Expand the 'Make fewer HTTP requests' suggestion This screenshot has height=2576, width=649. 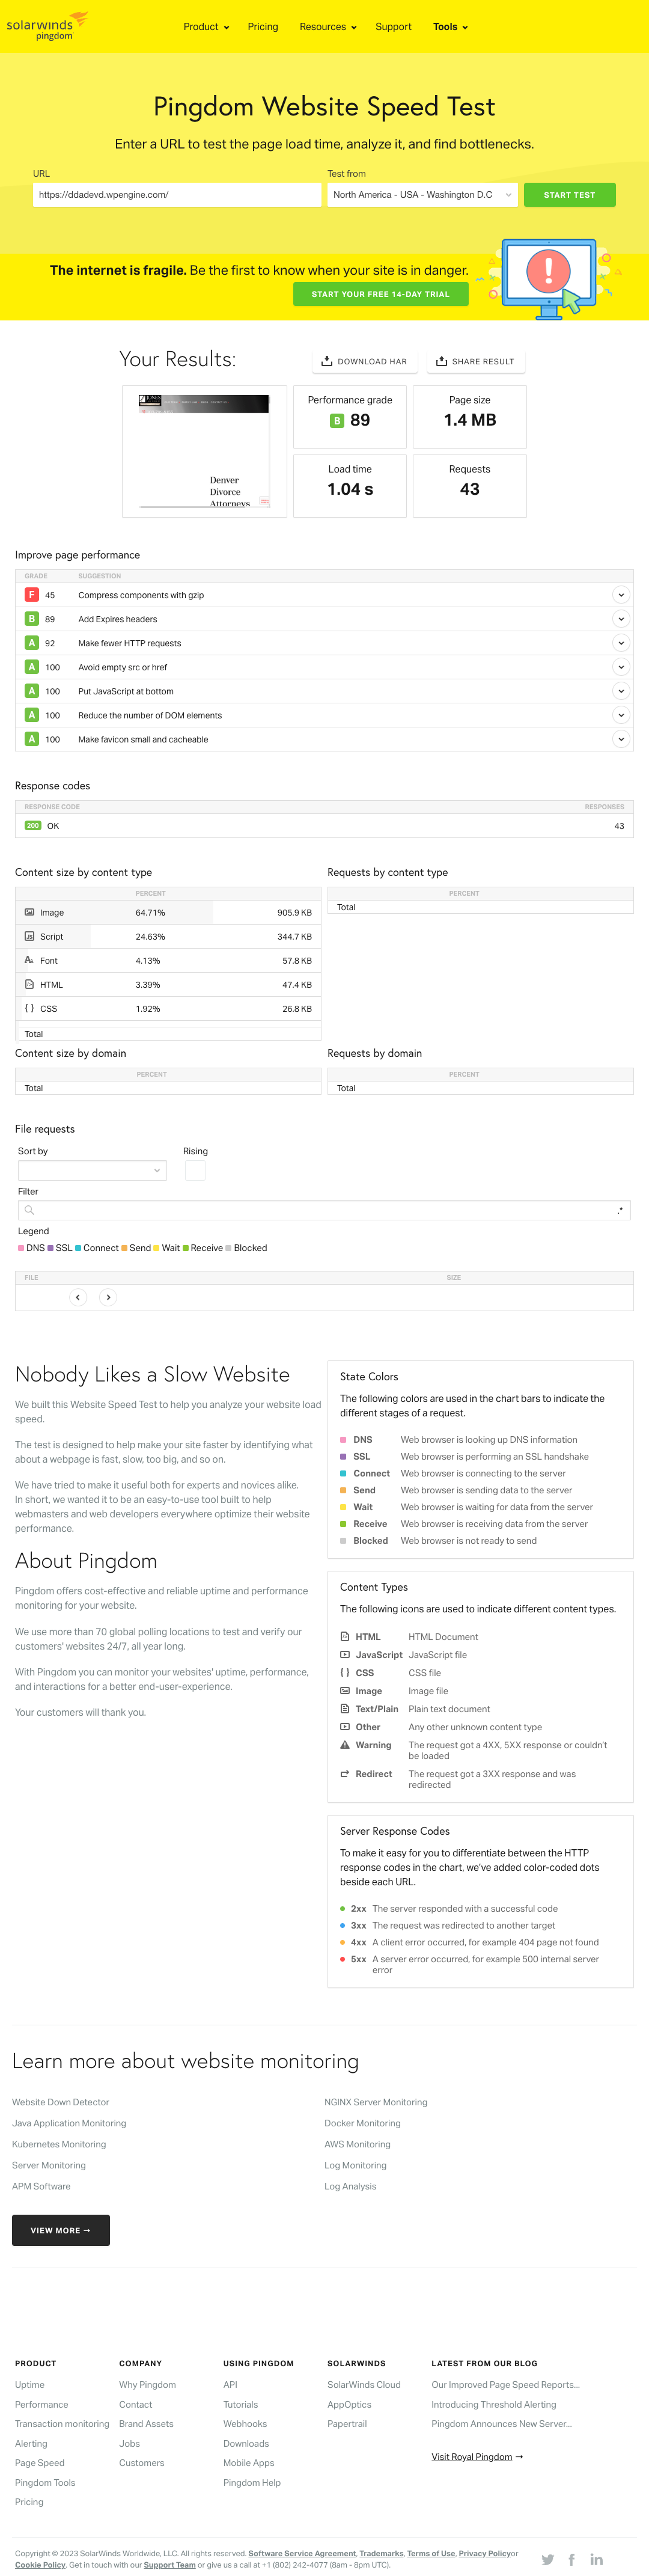621,643
